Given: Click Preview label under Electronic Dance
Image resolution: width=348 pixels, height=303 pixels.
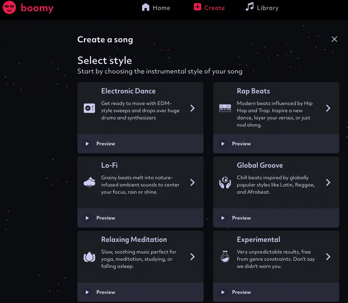Looking at the screenshot, I should (106, 144).
